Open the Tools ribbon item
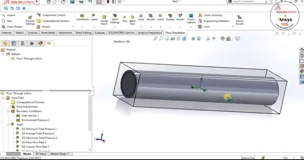 pos(204,27)
